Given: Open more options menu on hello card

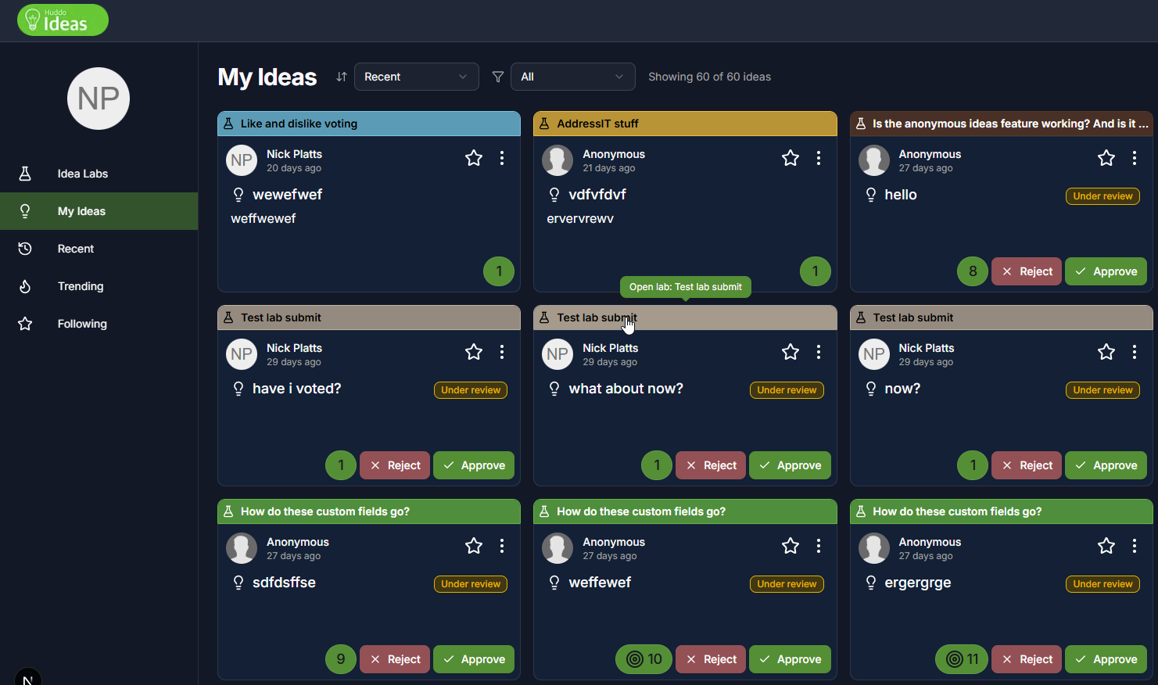Looking at the screenshot, I should click(1135, 158).
